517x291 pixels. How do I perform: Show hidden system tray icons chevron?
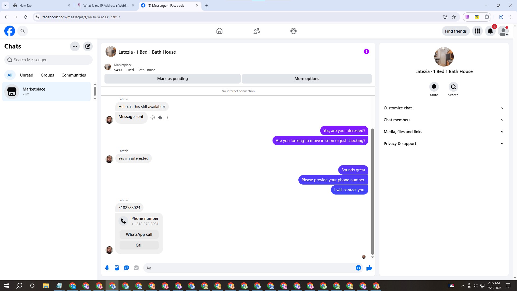click(463, 286)
